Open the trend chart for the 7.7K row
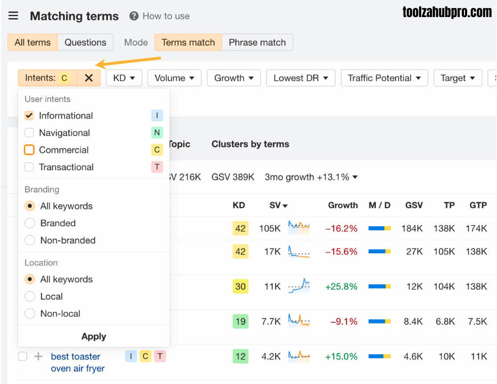497x384 pixels. (299, 320)
